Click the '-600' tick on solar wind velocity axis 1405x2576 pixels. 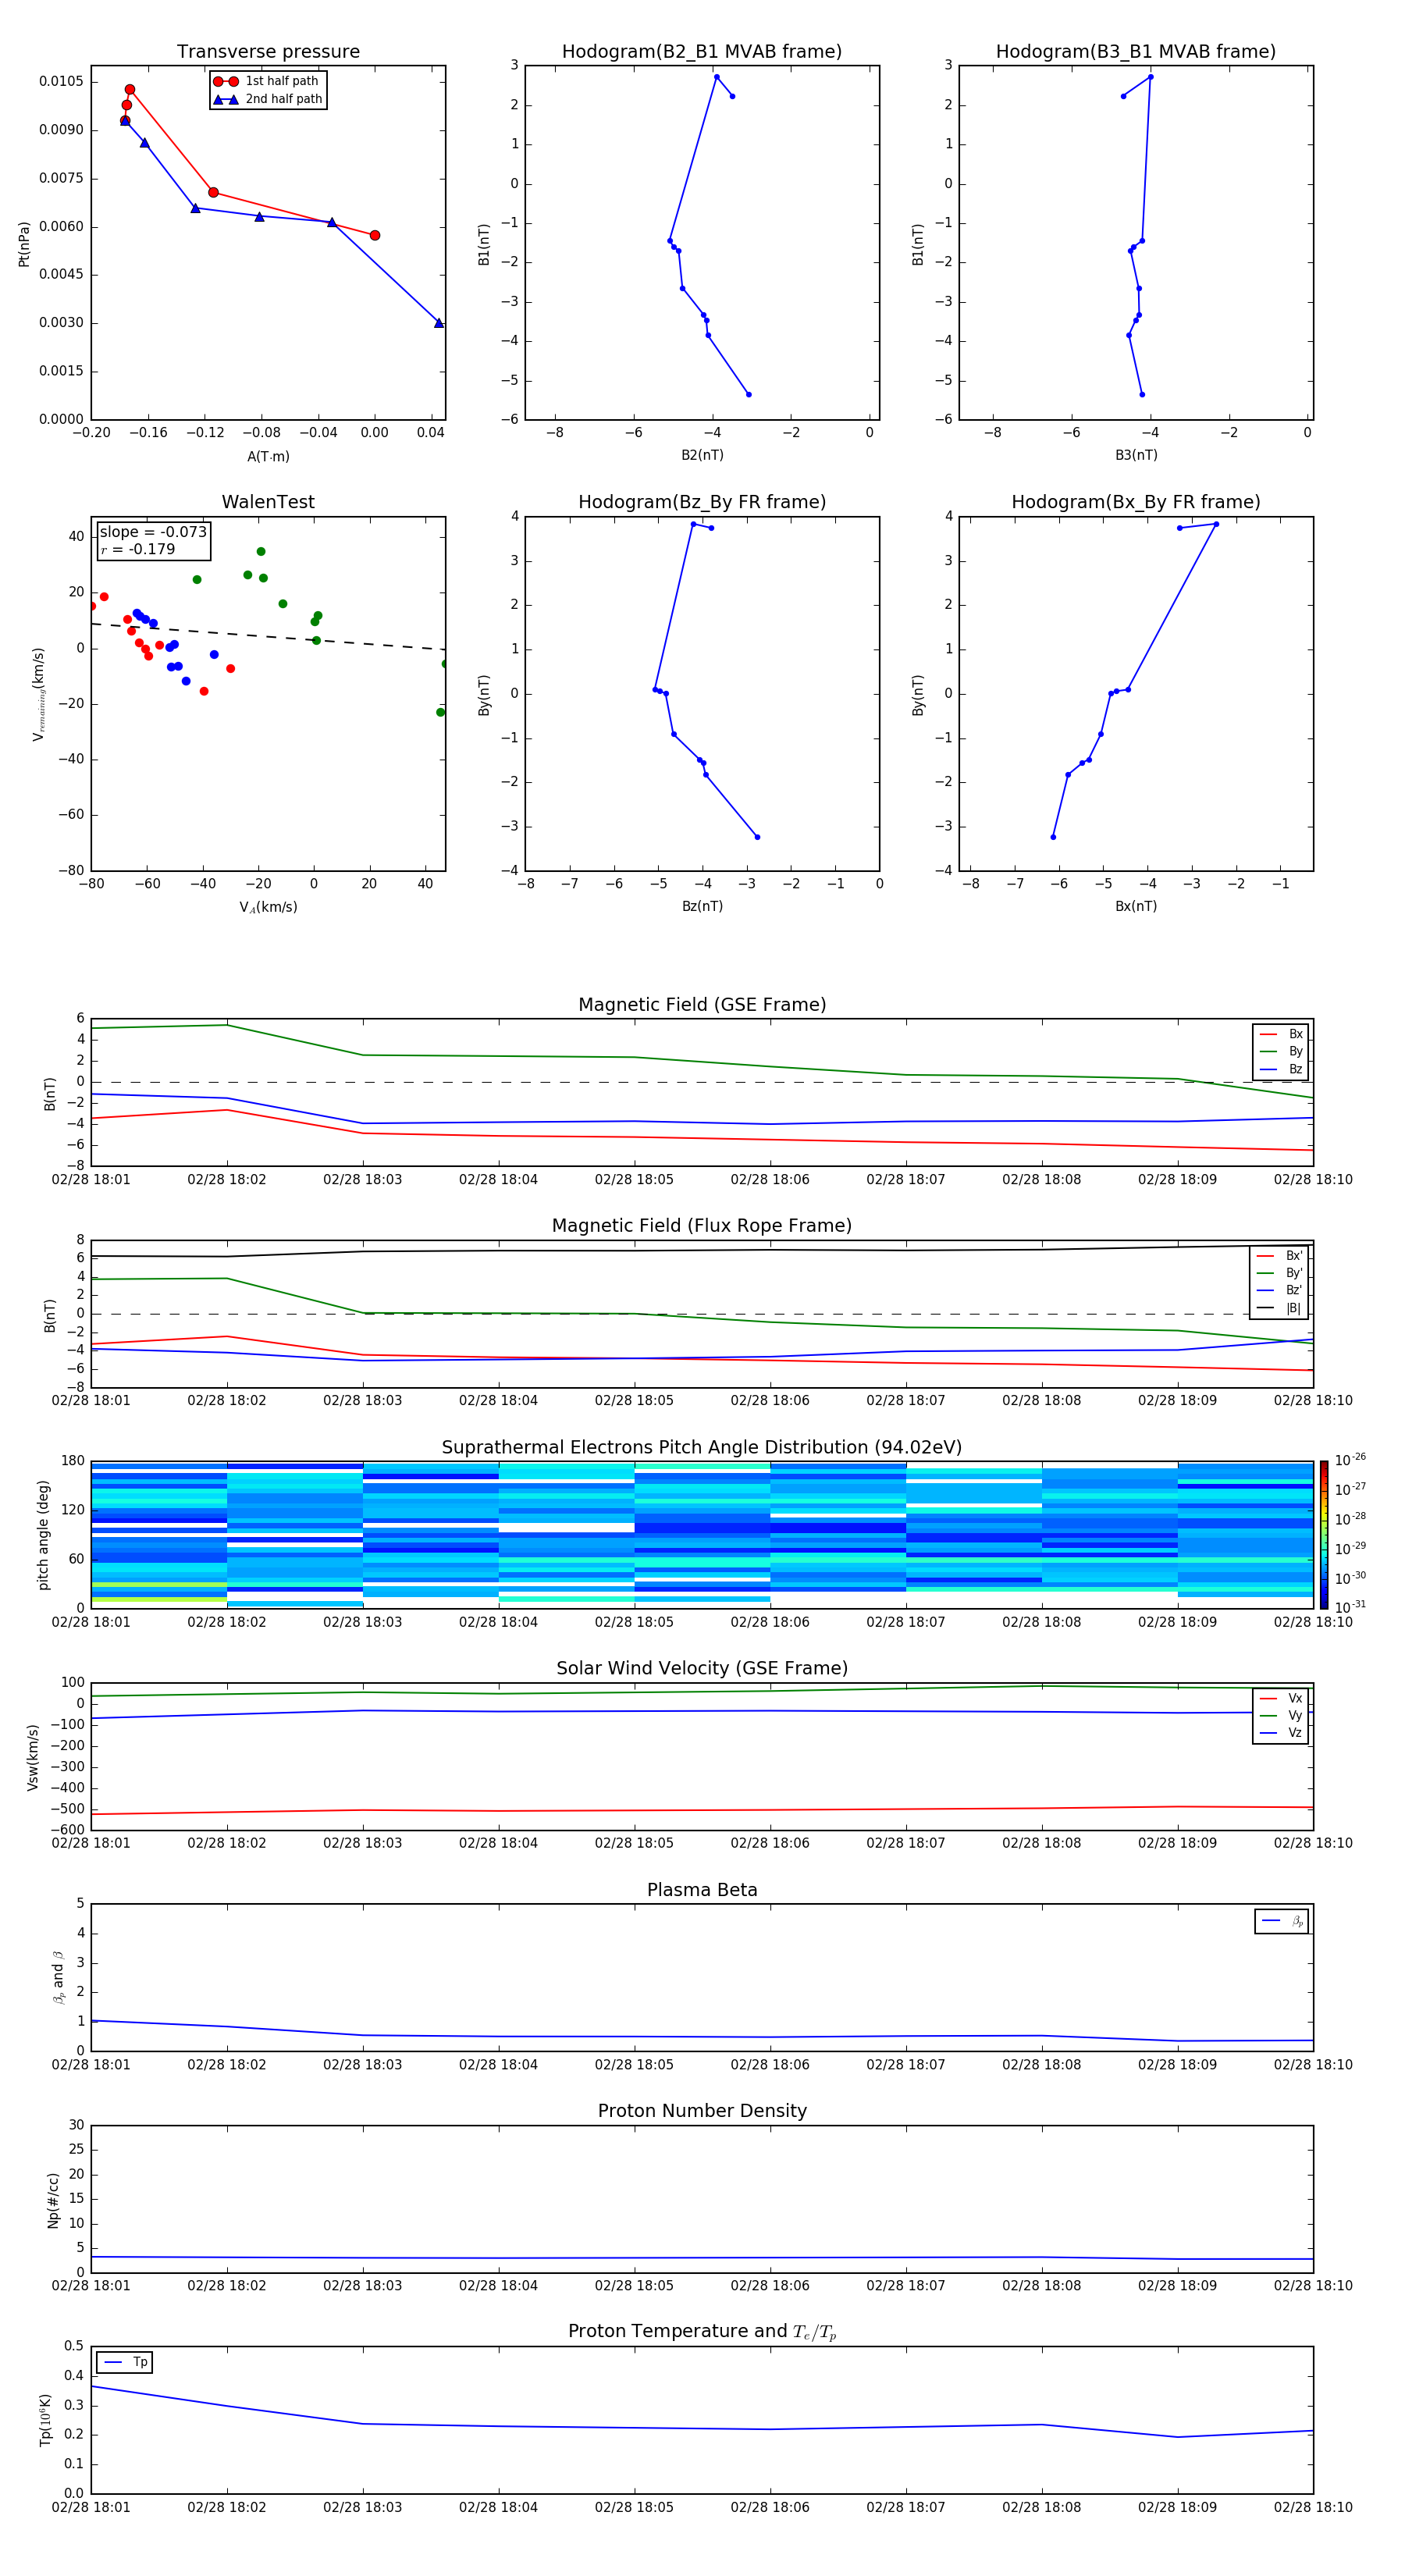tap(66, 1830)
